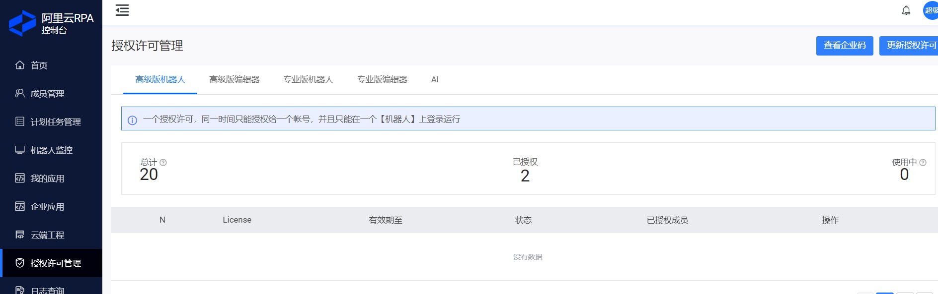This screenshot has height=294, width=938.
Task: Click the list icon beside 计划任务管理
Action: click(20, 121)
